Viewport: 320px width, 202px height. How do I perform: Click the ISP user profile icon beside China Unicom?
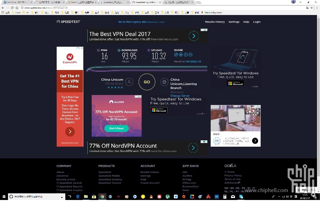click(x=129, y=82)
